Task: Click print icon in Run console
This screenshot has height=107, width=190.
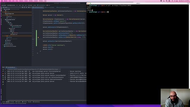Action: (5, 77)
